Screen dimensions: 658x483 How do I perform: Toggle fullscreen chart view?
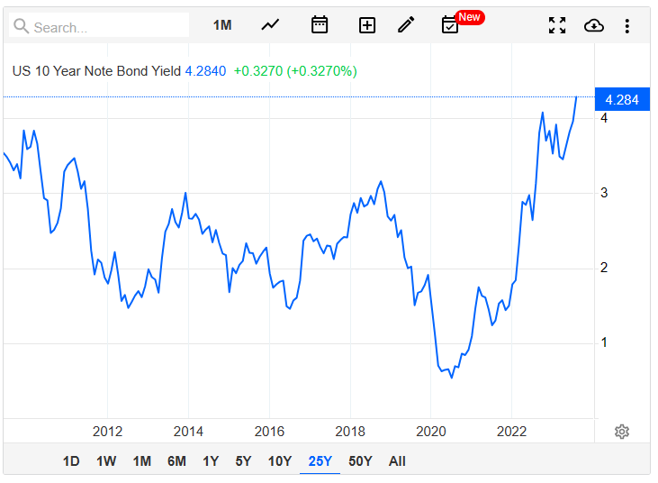pyautogui.click(x=557, y=25)
